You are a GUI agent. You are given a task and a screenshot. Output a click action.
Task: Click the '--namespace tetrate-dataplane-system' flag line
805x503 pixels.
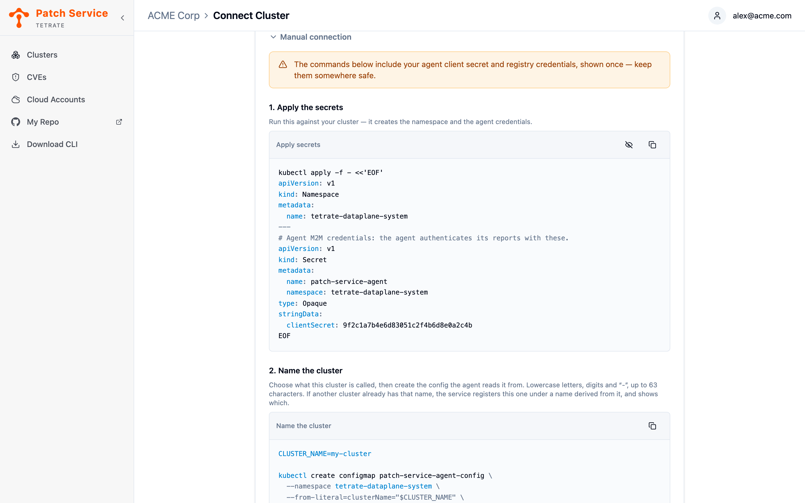363,486
